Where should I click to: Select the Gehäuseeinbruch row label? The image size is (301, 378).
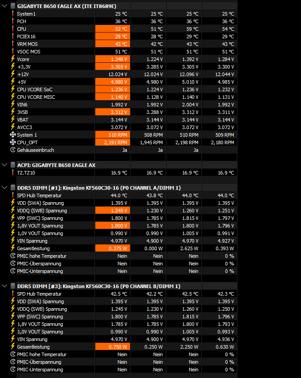point(36,150)
